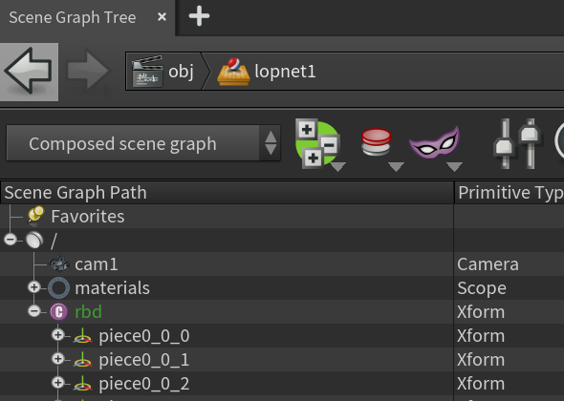Collapse the root slash node
Viewport: 564px width, 401px height.
(11, 240)
